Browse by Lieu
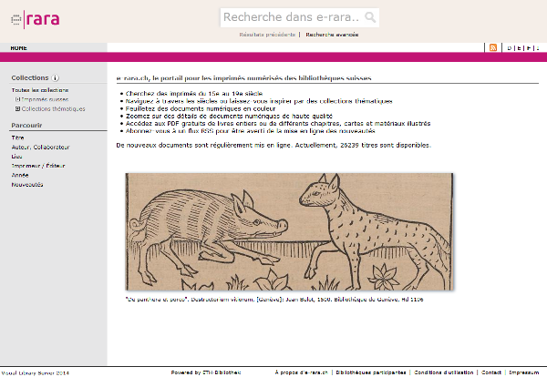This screenshot has width=547, height=377. click(16, 157)
